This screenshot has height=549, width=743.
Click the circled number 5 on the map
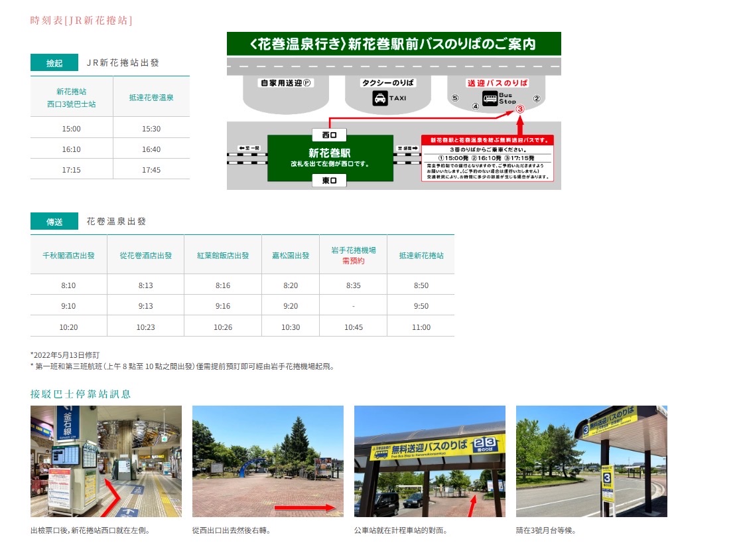[454, 98]
